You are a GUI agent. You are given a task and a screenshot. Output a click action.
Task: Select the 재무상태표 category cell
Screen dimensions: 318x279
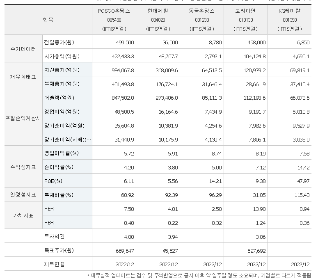coord(23,76)
